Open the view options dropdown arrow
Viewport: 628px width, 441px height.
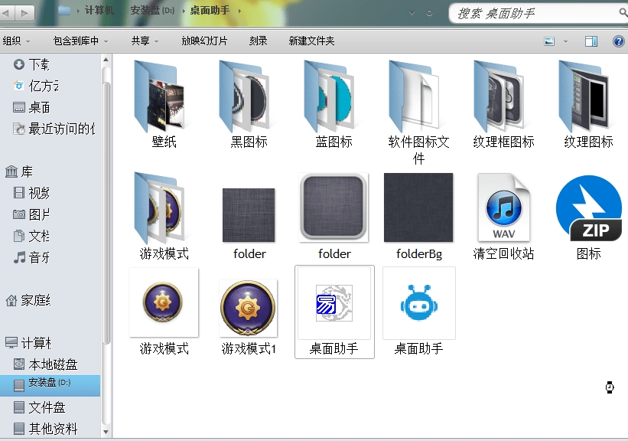coord(565,41)
